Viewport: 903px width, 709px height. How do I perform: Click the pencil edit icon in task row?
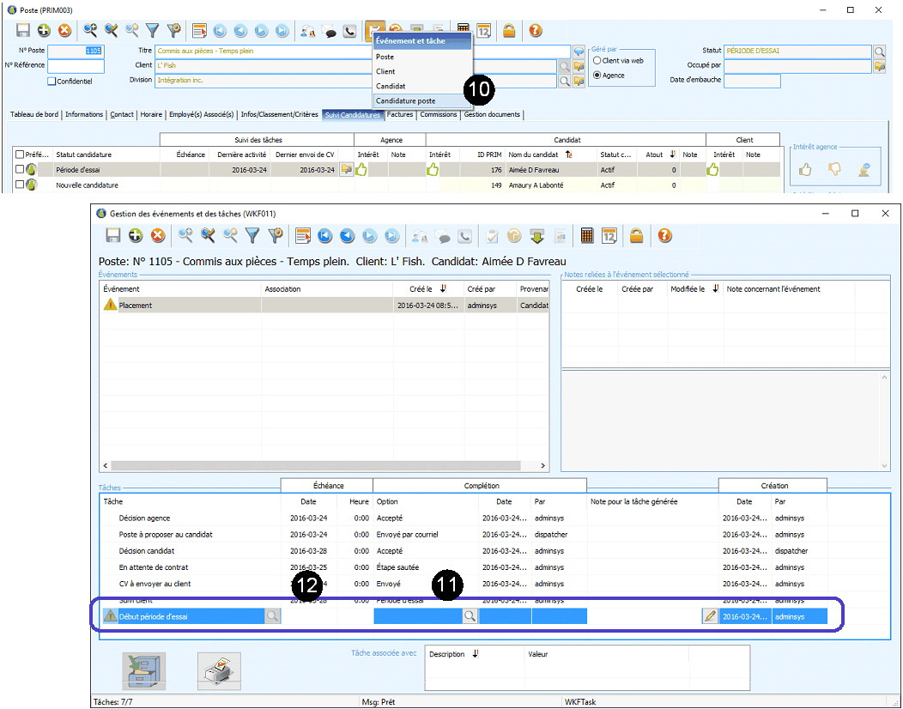coord(710,616)
